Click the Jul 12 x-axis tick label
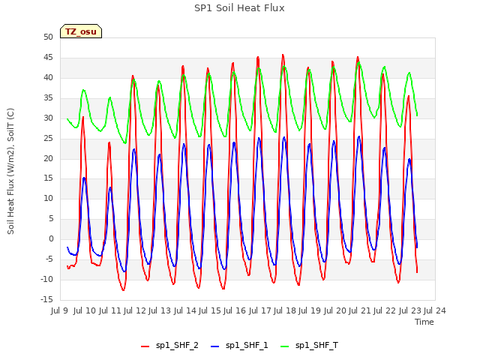The image size is (480, 360). coord(135,310)
